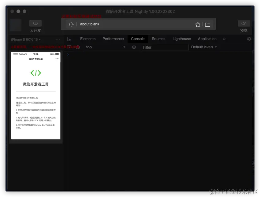Click the green code logo in simulator
Screen dimensions: 260x197
(36, 73)
